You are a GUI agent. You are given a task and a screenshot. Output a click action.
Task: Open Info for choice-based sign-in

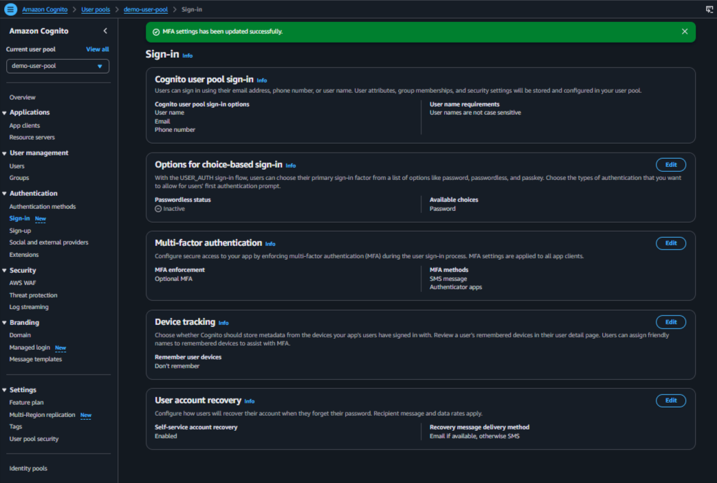pyautogui.click(x=291, y=166)
